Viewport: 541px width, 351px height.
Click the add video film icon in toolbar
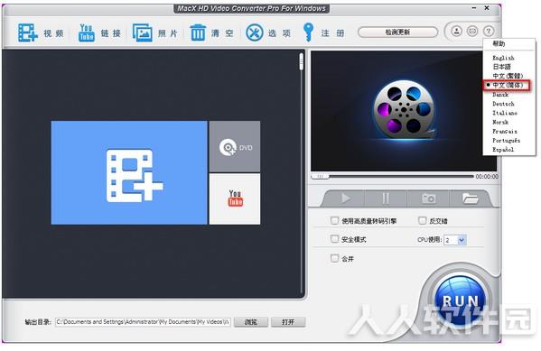pyautogui.click(x=28, y=32)
